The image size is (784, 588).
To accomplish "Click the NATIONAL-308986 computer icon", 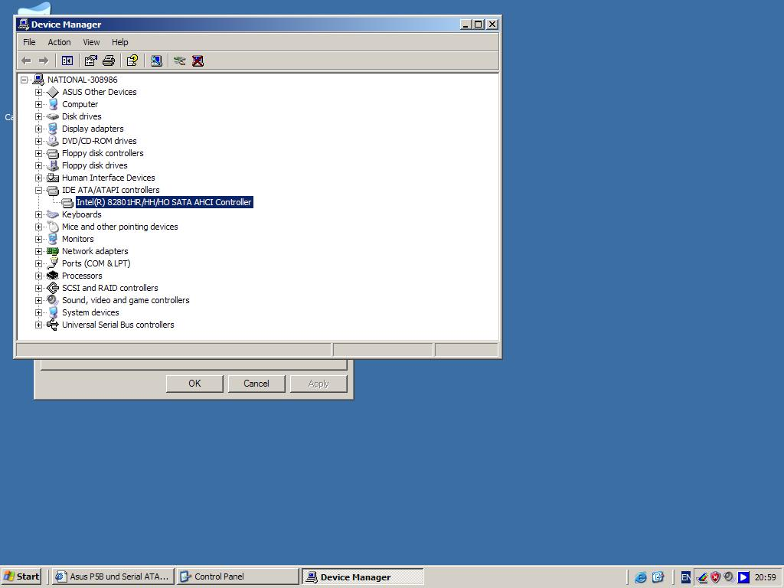I will tap(38, 80).
